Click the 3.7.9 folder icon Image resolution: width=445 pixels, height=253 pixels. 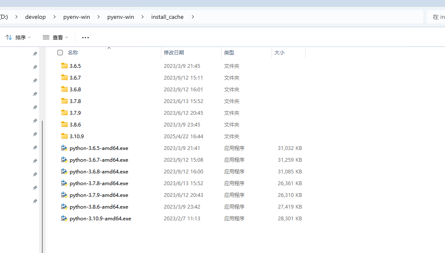point(65,113)
